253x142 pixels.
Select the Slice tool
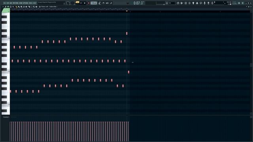pos(29,7)
